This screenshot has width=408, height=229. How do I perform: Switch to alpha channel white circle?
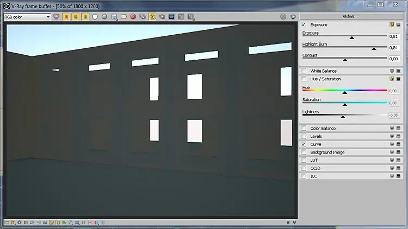[95, 17]
